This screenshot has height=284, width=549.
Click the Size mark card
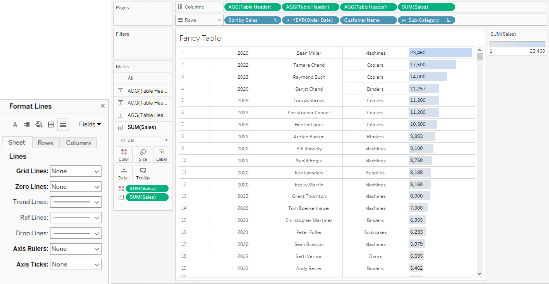tap(143, 154)
